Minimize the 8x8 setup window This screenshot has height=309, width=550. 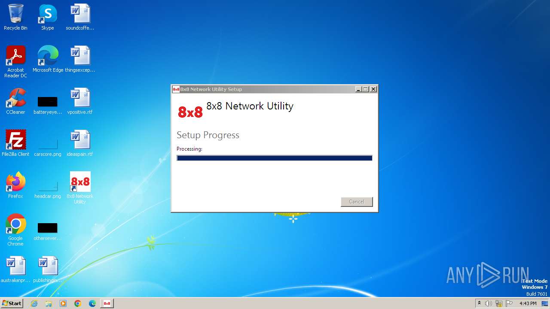click(358, 89)
